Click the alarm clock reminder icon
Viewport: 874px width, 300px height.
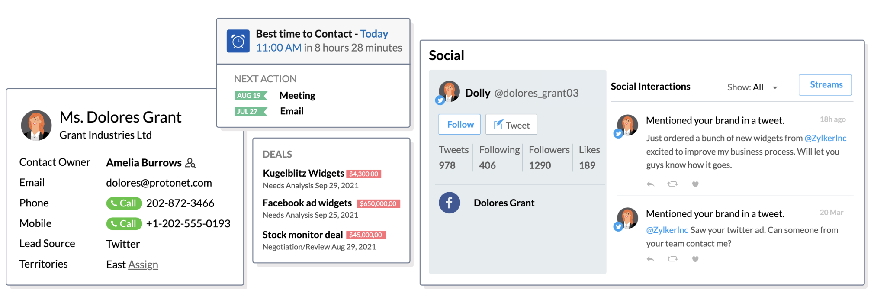[238, 41]
